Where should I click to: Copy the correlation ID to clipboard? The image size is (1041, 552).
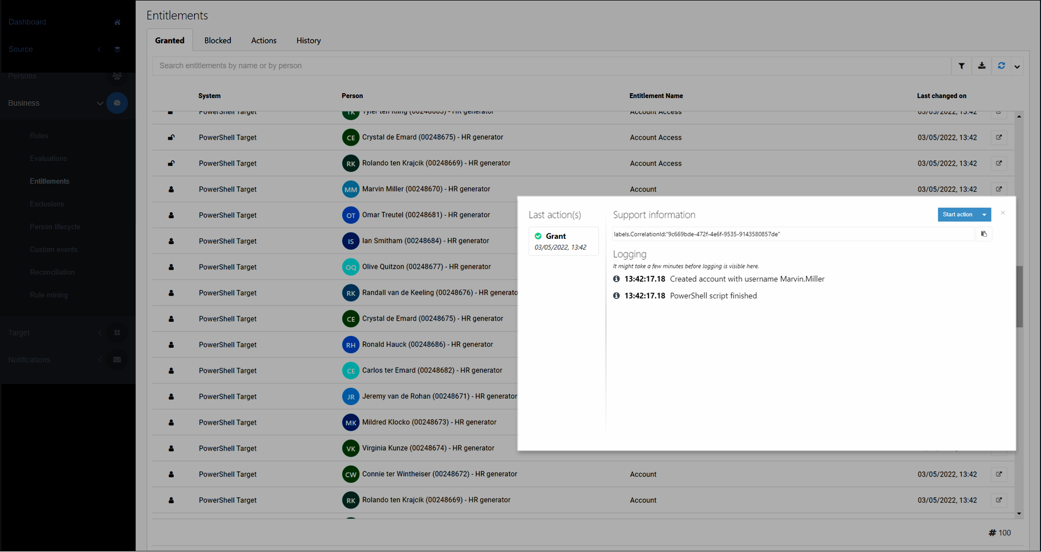coord(984,234)
